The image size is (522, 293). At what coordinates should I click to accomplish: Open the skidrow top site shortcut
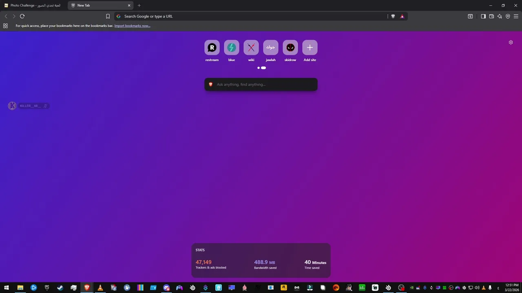point(290,51)
